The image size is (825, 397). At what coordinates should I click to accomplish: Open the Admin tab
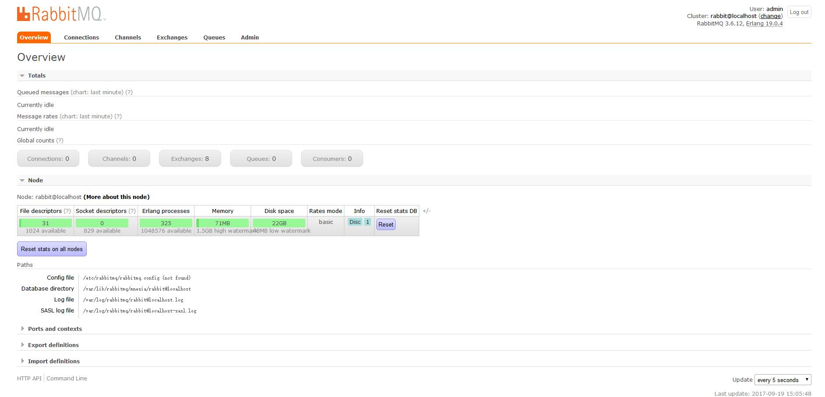(250, 37)
